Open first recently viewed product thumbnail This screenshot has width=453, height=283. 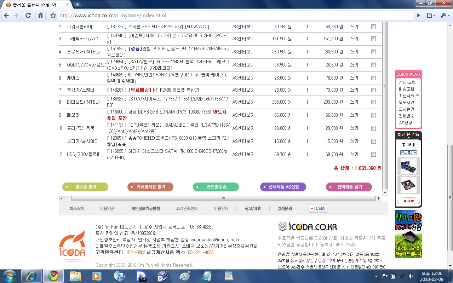click(x=408, y=166)
